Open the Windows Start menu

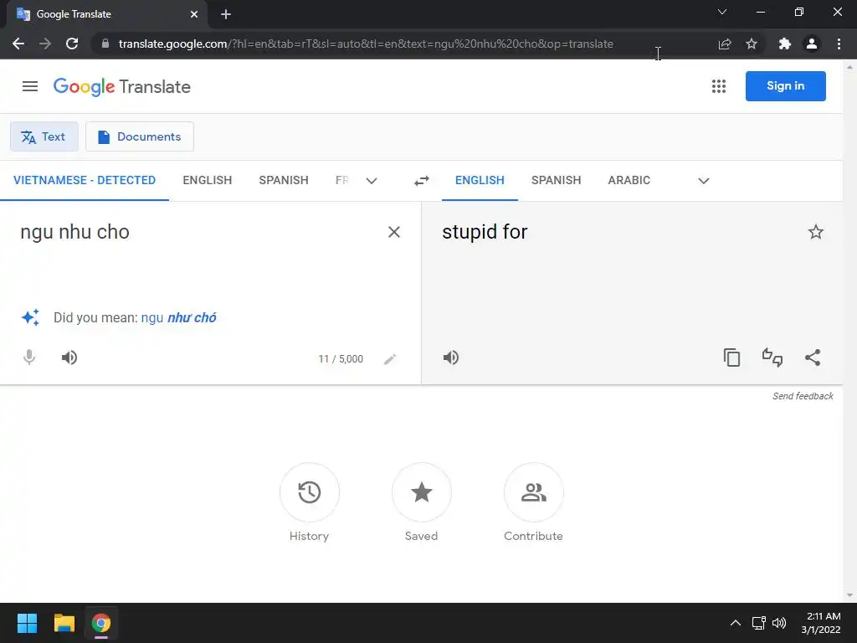[27, 623]
